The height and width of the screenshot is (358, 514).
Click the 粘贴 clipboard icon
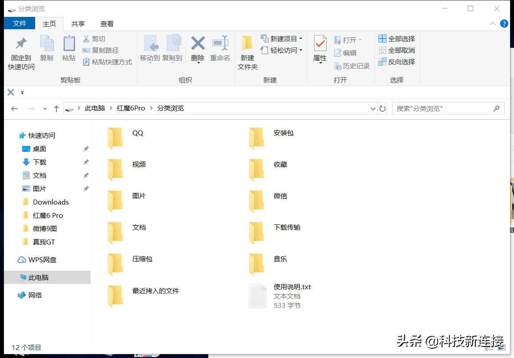pyautogui.click(x=69, y=43)
